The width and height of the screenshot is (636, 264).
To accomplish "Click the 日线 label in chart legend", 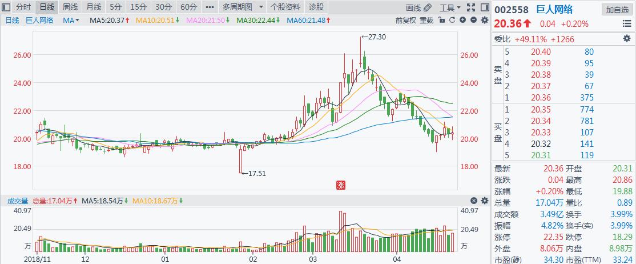I will [x=12, y=21].
